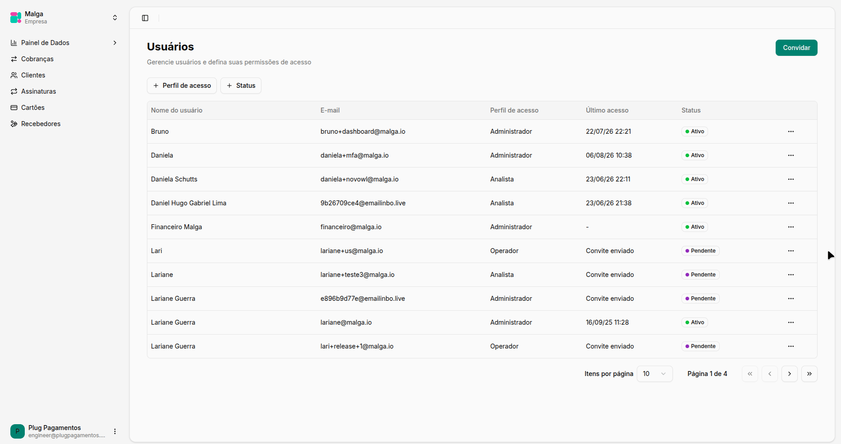Go to Cobranças section

64,59
